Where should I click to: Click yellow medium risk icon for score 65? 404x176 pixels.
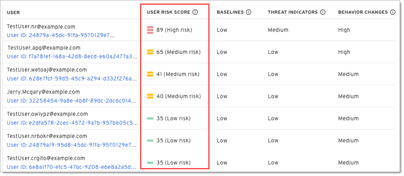(150, 52)
